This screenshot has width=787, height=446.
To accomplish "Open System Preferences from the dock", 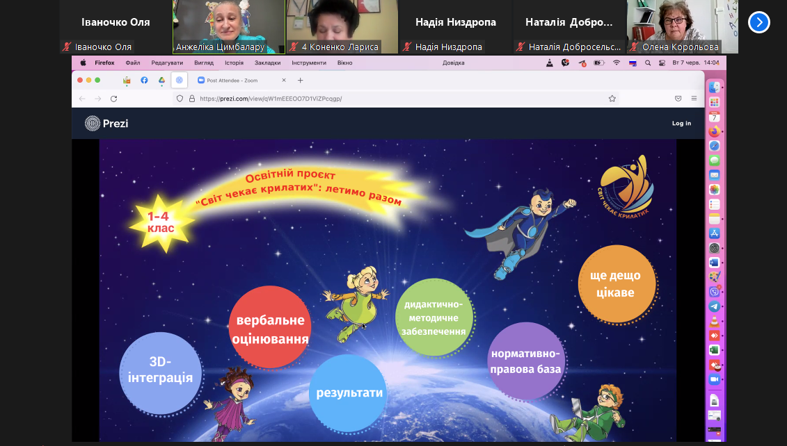I will pos(714,247).
